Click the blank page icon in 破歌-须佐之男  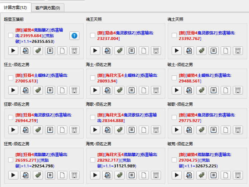tap(226, 130)
